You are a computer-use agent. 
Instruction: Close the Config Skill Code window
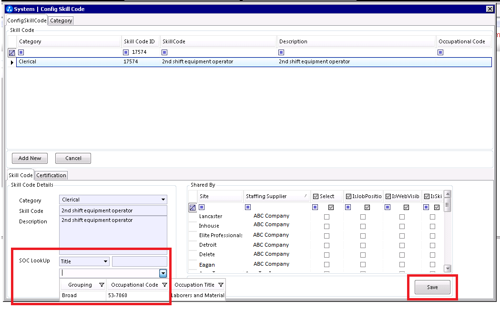490,9
